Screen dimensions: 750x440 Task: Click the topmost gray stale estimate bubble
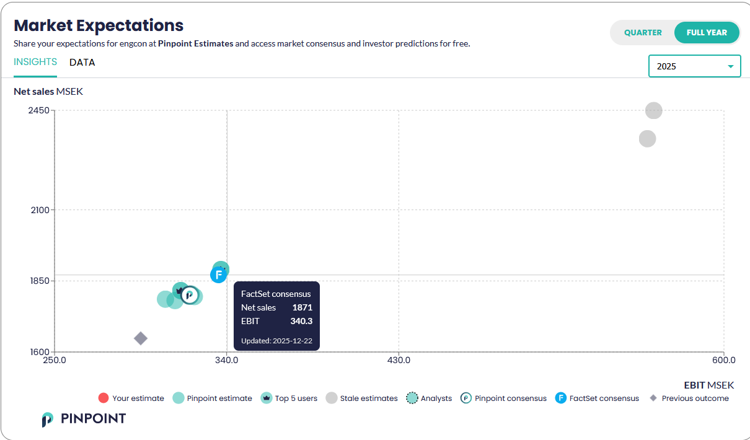point(653,111)
